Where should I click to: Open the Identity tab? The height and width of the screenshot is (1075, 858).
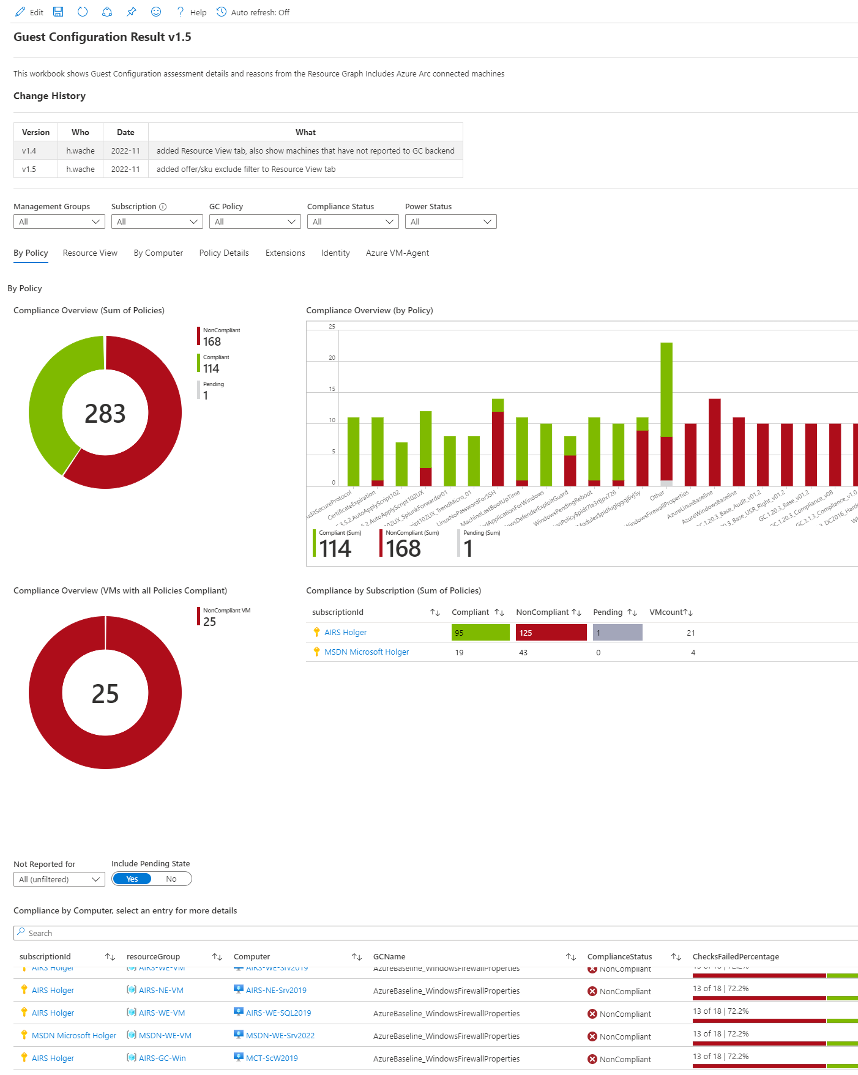tap(335, 253)
